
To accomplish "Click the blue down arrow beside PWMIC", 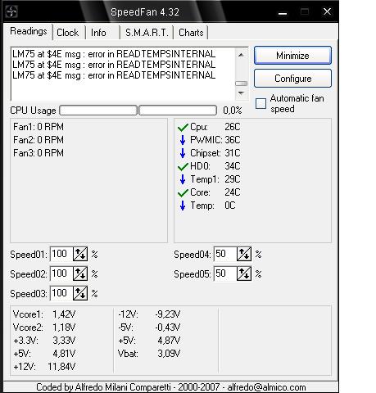I will click(183, 140).
